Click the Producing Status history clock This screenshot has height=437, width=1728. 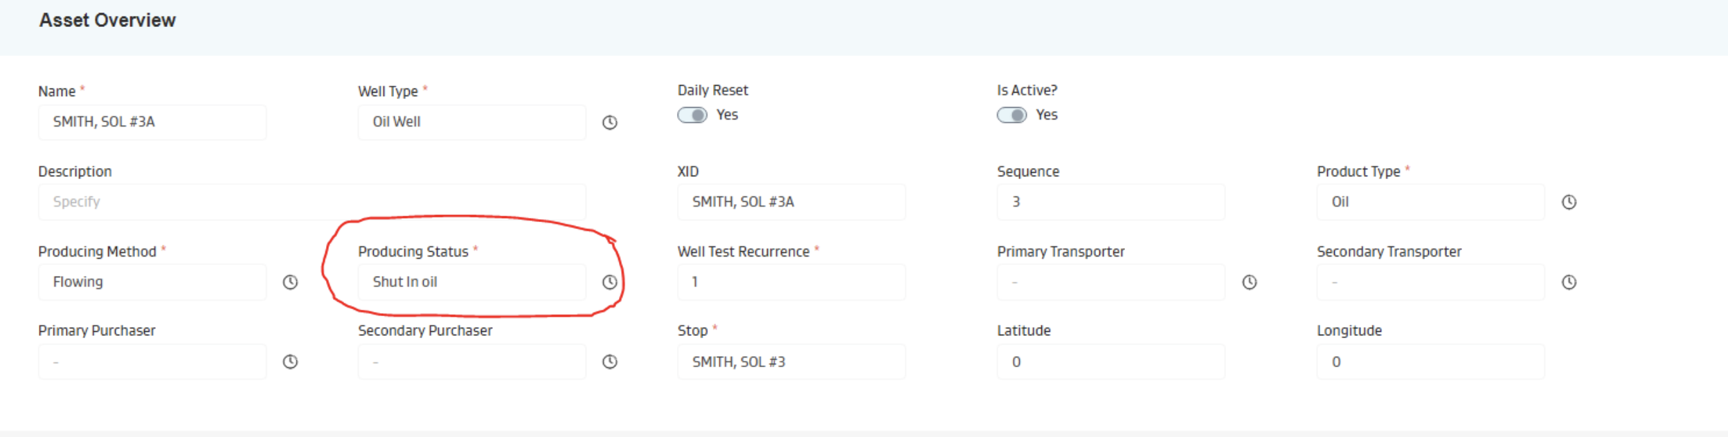click(x=609, y=282)
